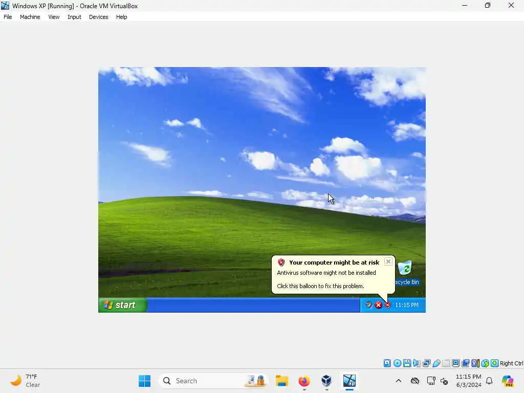Click the VirtualBox window title bar icon
Screen dimensions: 524x393
click(5, 6)
